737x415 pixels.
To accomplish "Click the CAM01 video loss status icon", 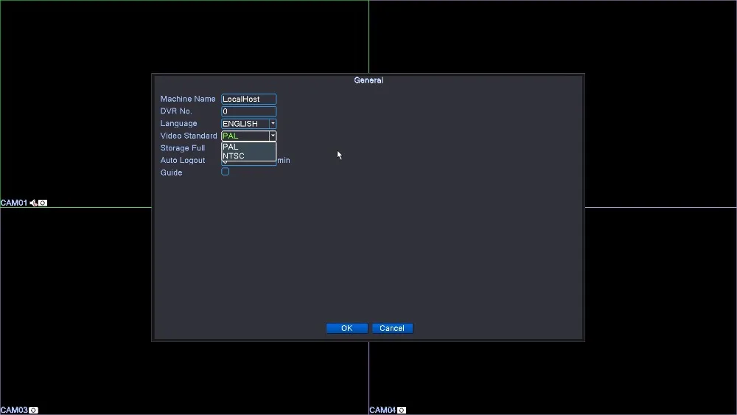I will pyautogui.click(x=43, y=203).
